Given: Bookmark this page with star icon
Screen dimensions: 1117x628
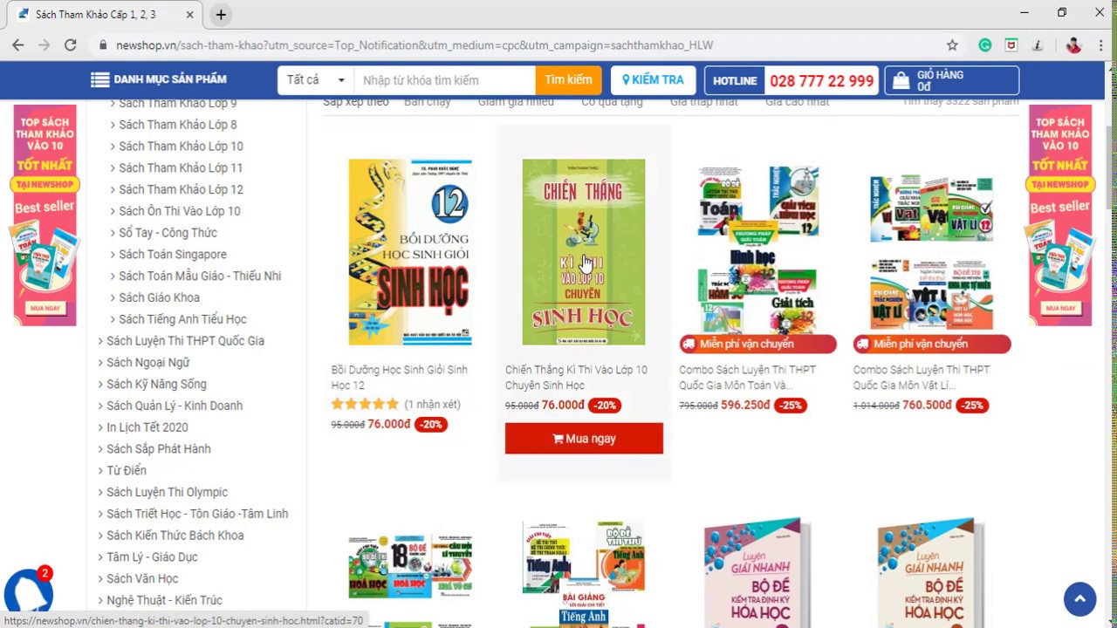Looking at the screenshot, I should click(952, 45).
